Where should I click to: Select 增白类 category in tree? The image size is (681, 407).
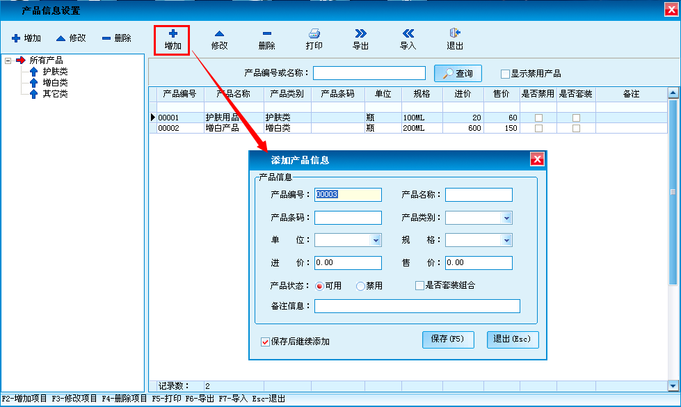click(55, 83)
